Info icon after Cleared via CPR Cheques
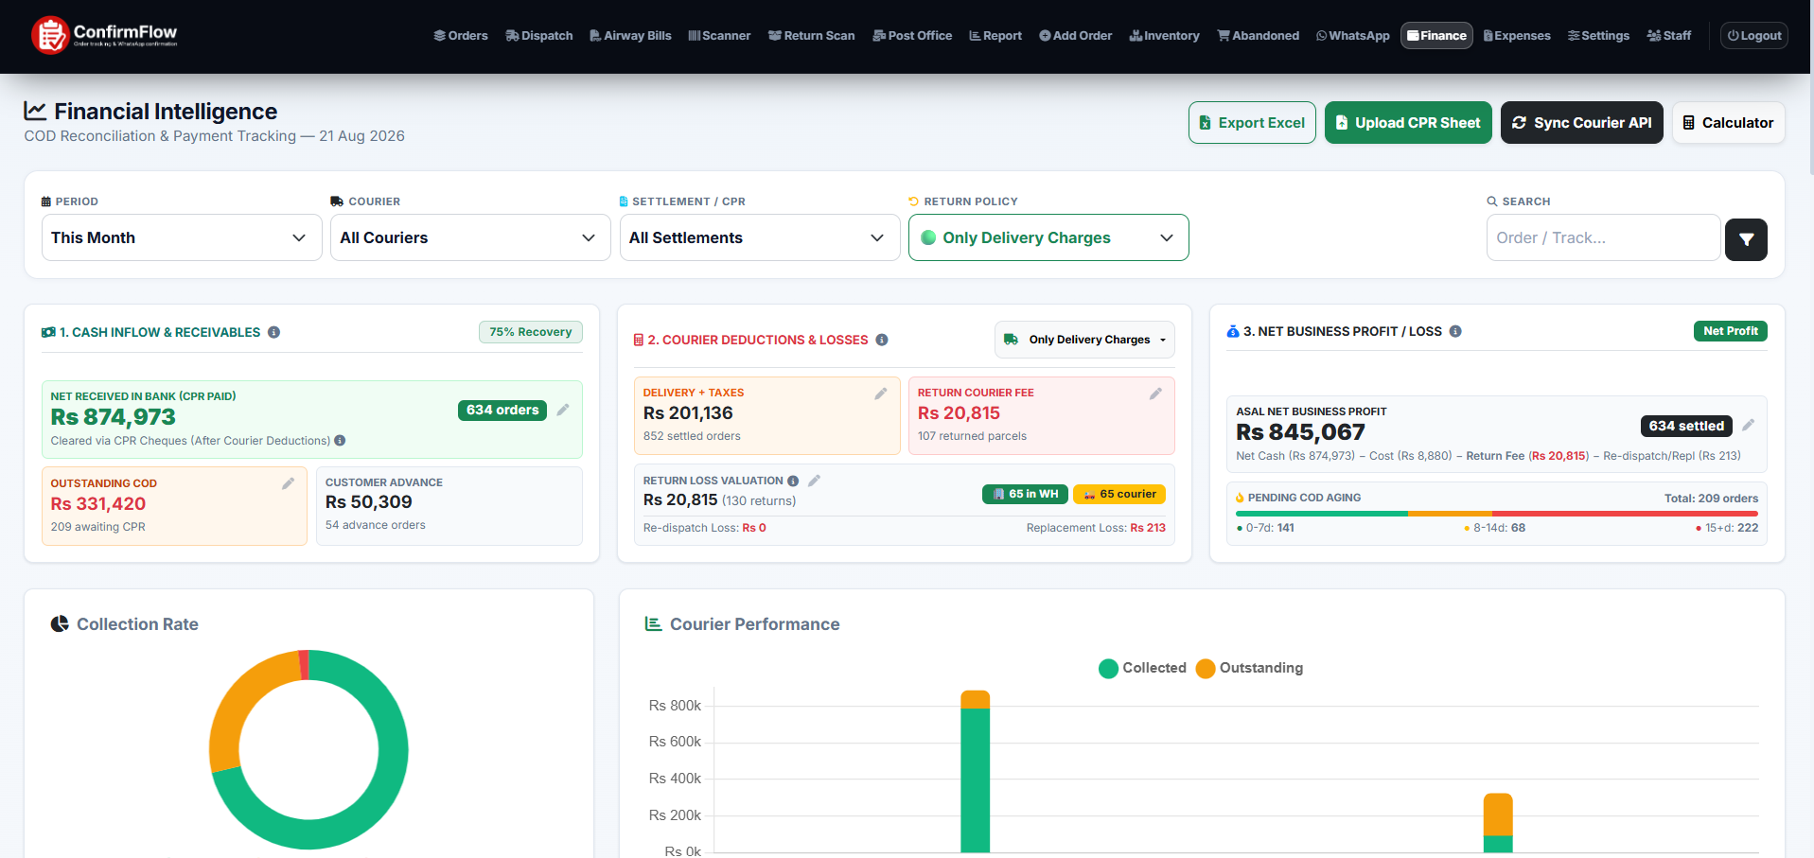1814x858 pixels. pos(340,441)
